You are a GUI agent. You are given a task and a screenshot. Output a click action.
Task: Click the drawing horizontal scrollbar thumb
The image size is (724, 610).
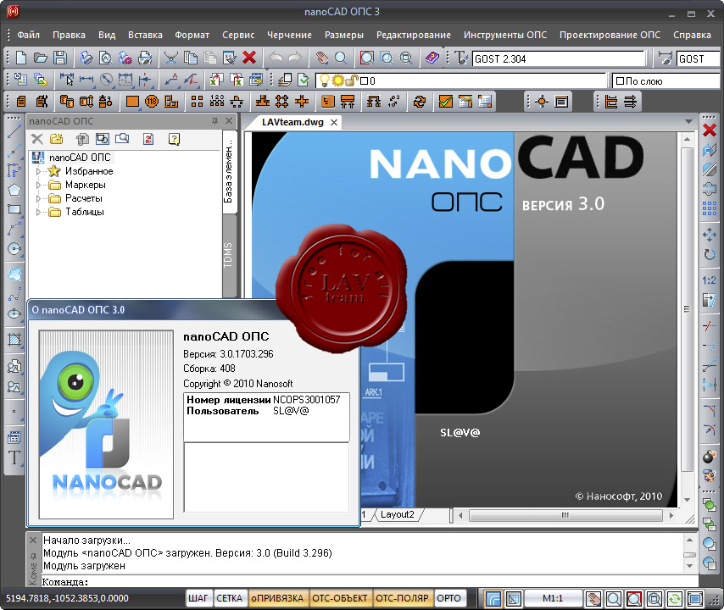pyautogui.click(x=565, y=515)
